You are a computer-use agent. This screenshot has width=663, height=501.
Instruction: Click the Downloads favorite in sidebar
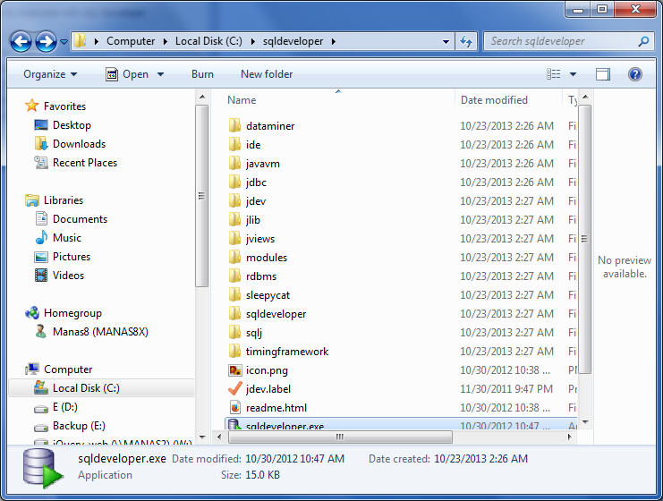click(x=79, y=144)
